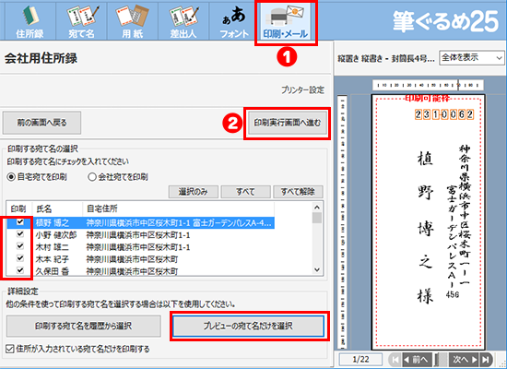507x369 pixels.
Task: Click プレビューの宛て名だけを選択 button
Action: pos(248,326)
